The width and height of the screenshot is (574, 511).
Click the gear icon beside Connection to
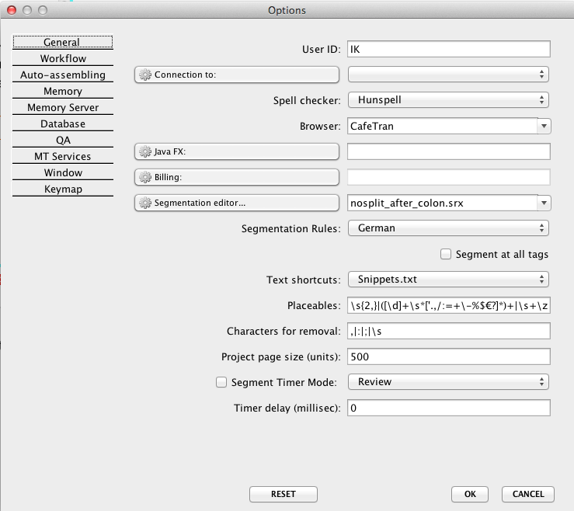[x=144, y=75]
